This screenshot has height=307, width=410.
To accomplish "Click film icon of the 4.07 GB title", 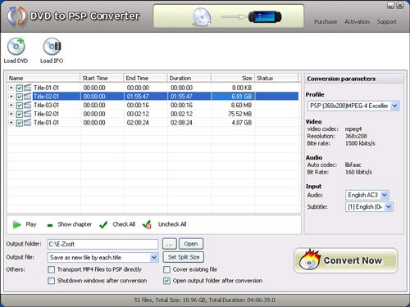I will click(27, 123).
